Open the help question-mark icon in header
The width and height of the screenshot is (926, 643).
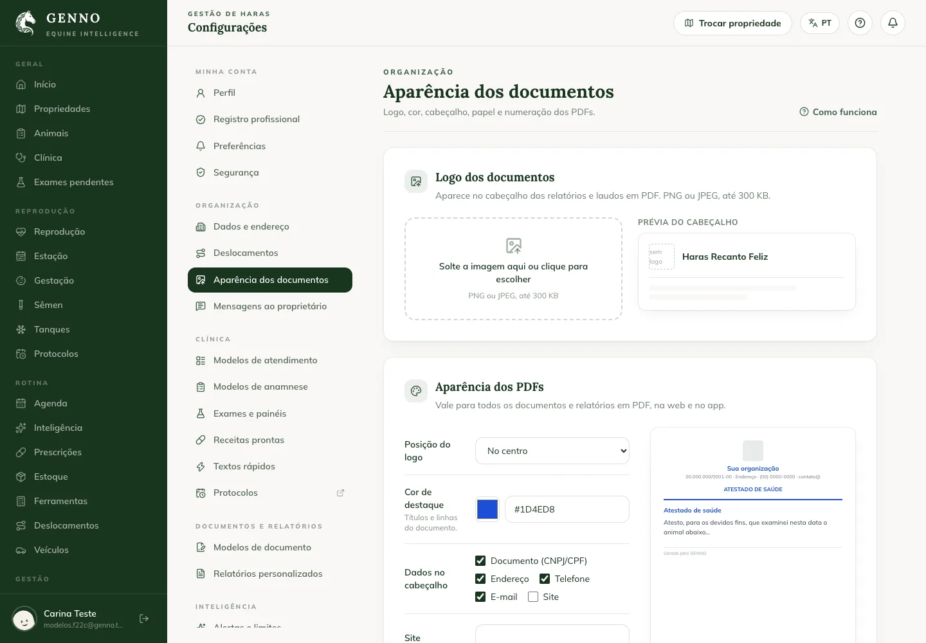(860, 23)
